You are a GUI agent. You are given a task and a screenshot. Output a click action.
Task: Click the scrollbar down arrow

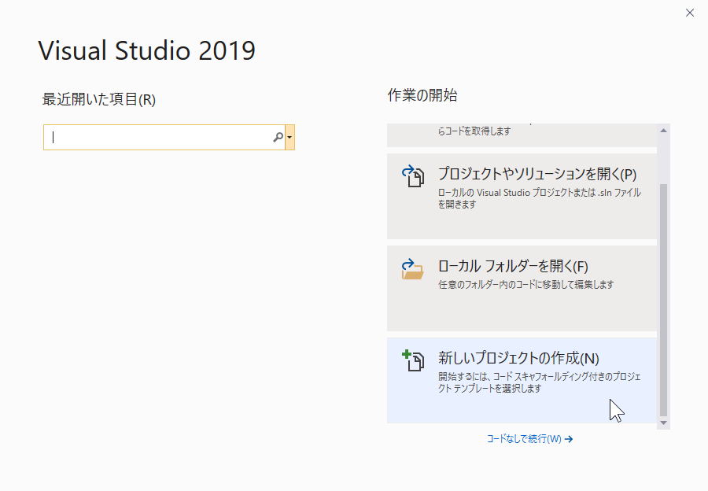point(663,423)
